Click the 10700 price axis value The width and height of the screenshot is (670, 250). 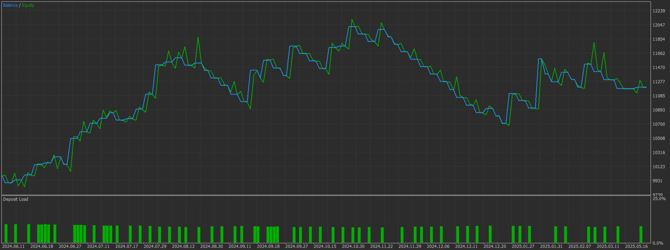point(659,124)
